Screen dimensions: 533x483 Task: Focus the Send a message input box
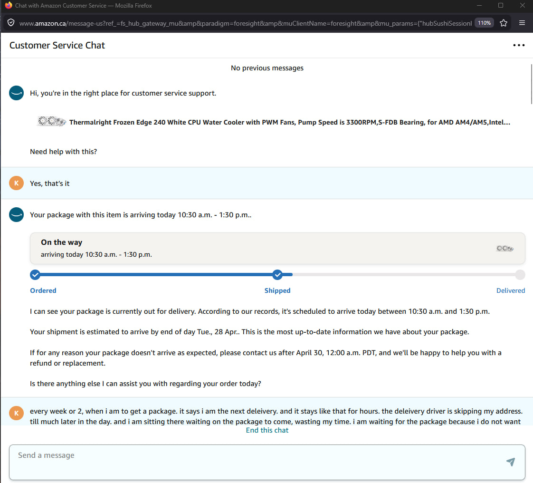267,462
